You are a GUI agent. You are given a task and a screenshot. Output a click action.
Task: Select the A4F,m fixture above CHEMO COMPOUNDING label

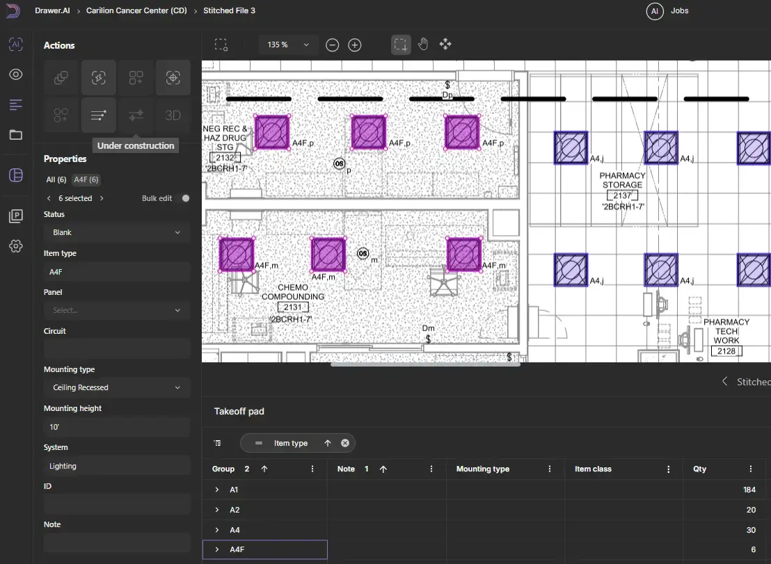pos(328,255)
